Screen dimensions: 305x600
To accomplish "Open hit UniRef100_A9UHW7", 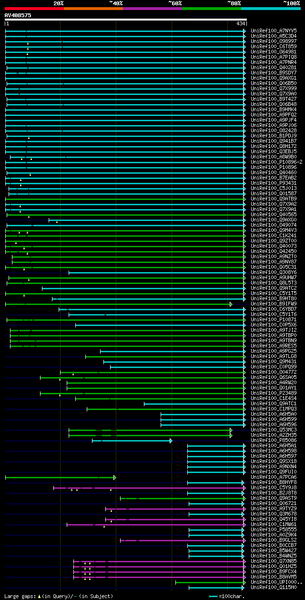I will pyautogui.click(x=273, y=277).
